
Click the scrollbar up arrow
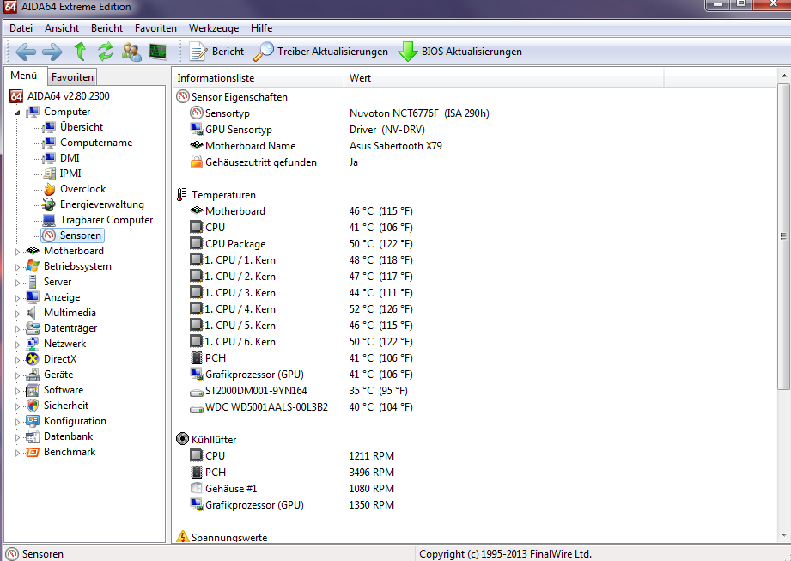[783, 76]
